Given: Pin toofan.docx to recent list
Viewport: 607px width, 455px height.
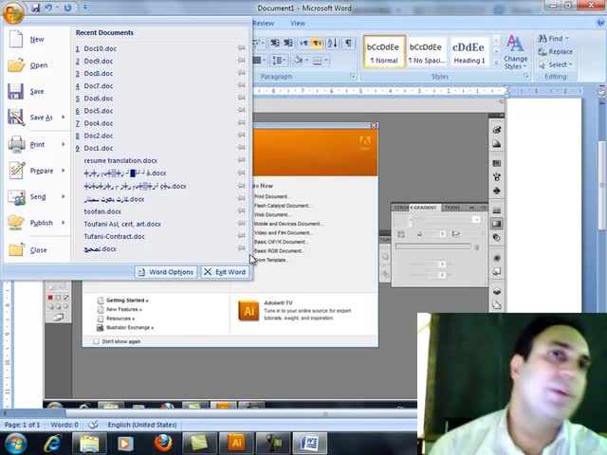Looking at the screenshot, I should 242,210.
